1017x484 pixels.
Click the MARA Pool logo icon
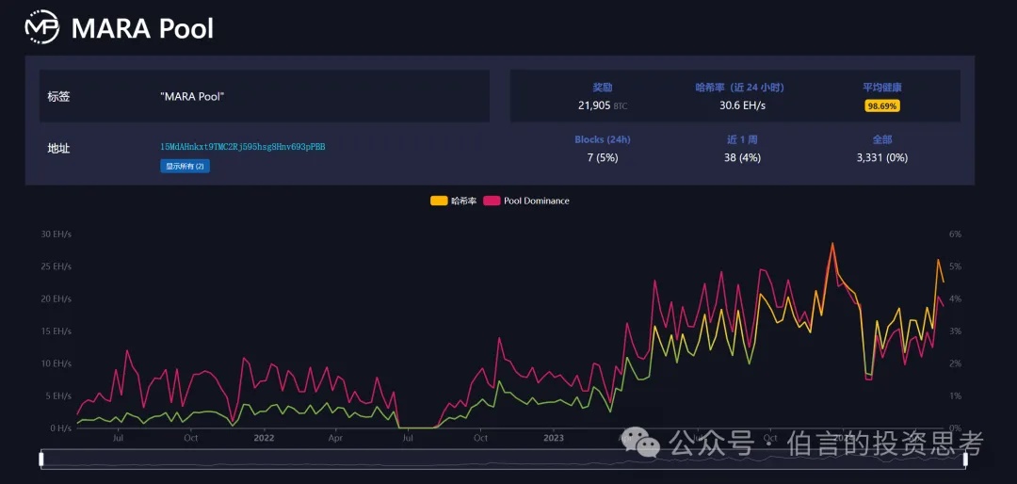40,27
